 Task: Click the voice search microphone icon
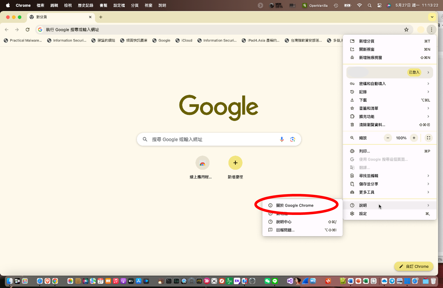coord(281,139)
